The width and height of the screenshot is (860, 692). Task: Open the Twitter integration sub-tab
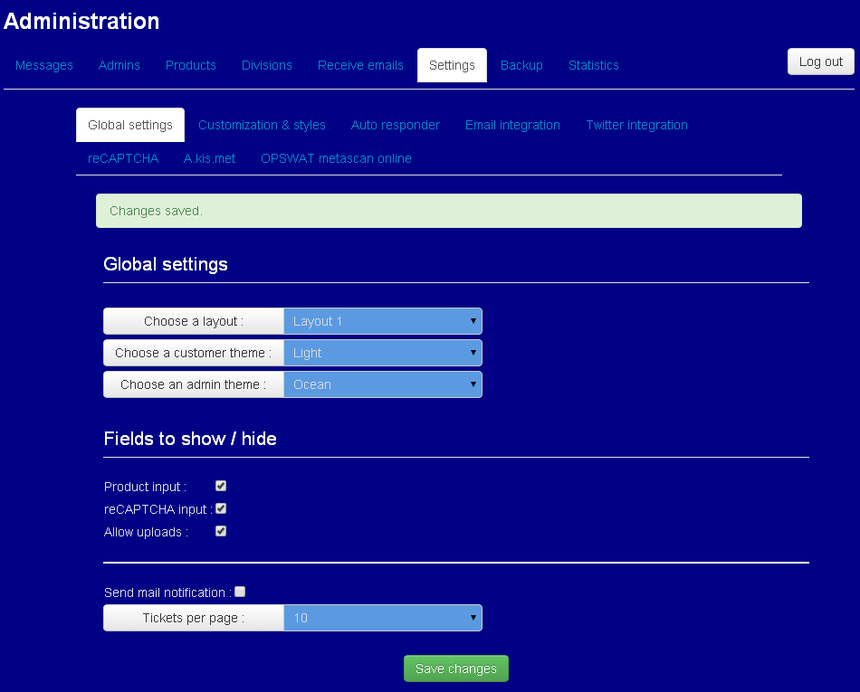[636, 125]
